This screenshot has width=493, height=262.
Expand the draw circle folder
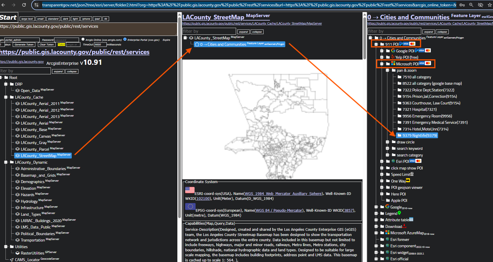point(388,142)
